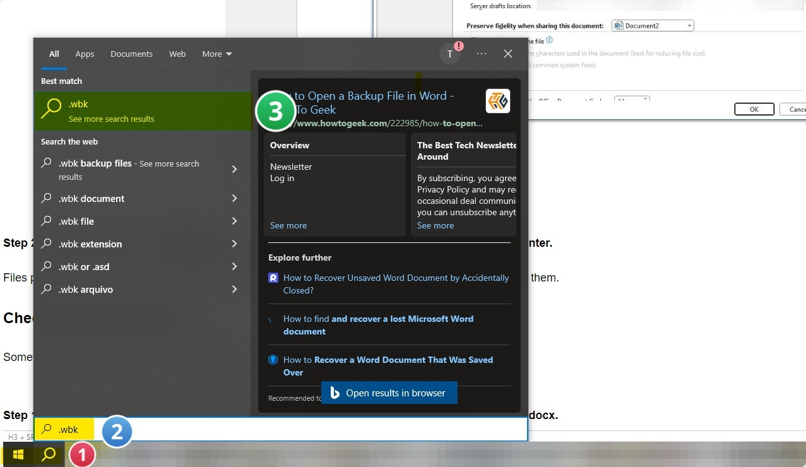Click the Newsletter link in Overview

click(x=291, y=167)
